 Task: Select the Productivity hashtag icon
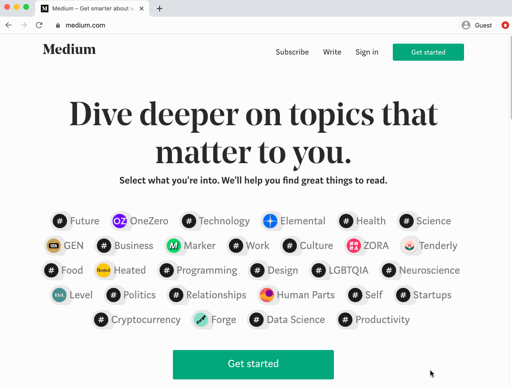tap(345, 320)
